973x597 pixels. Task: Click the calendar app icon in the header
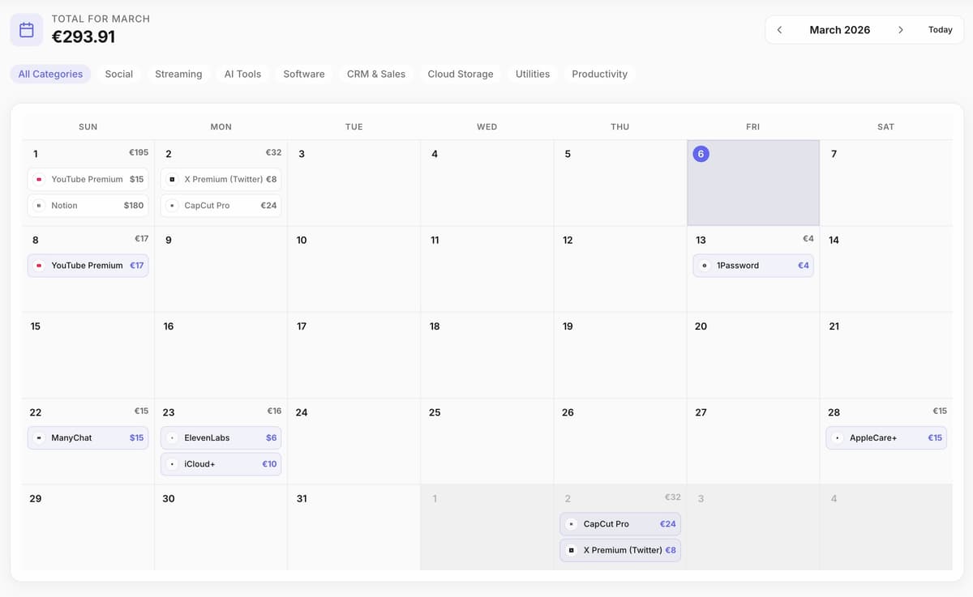(x=26, y=29)
